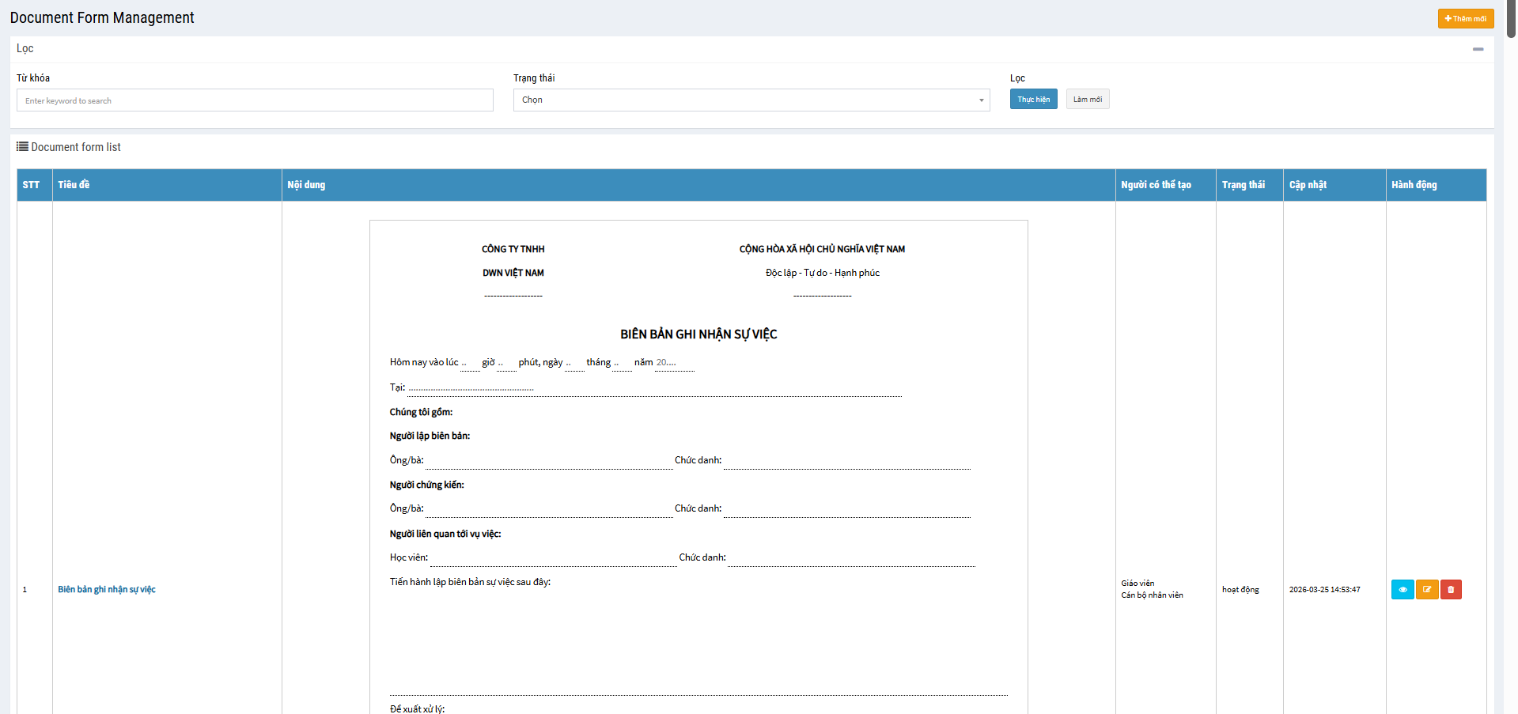Image resolution: width=1518 pixels, height=714 pixels.
Task: Click the keyword search input field
Action: [255, 100]
